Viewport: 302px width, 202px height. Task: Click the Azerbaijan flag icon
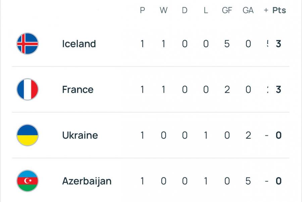coord(28,181)
